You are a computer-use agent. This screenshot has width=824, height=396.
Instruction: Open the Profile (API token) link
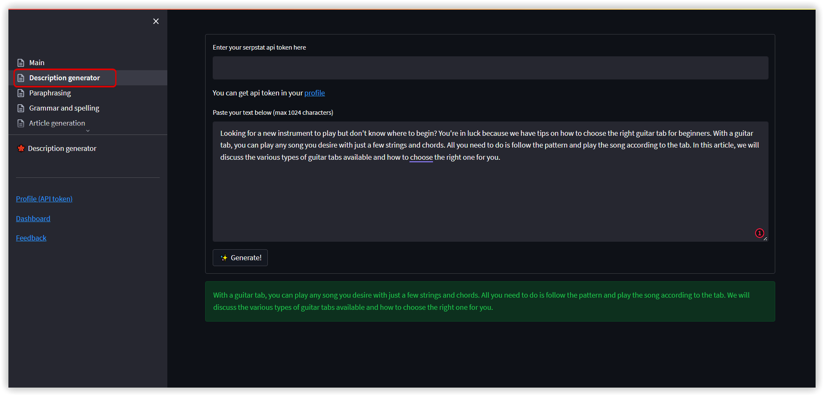[x=44, y=199]
